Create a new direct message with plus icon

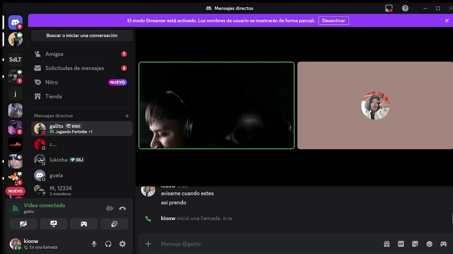click(127, 116)
